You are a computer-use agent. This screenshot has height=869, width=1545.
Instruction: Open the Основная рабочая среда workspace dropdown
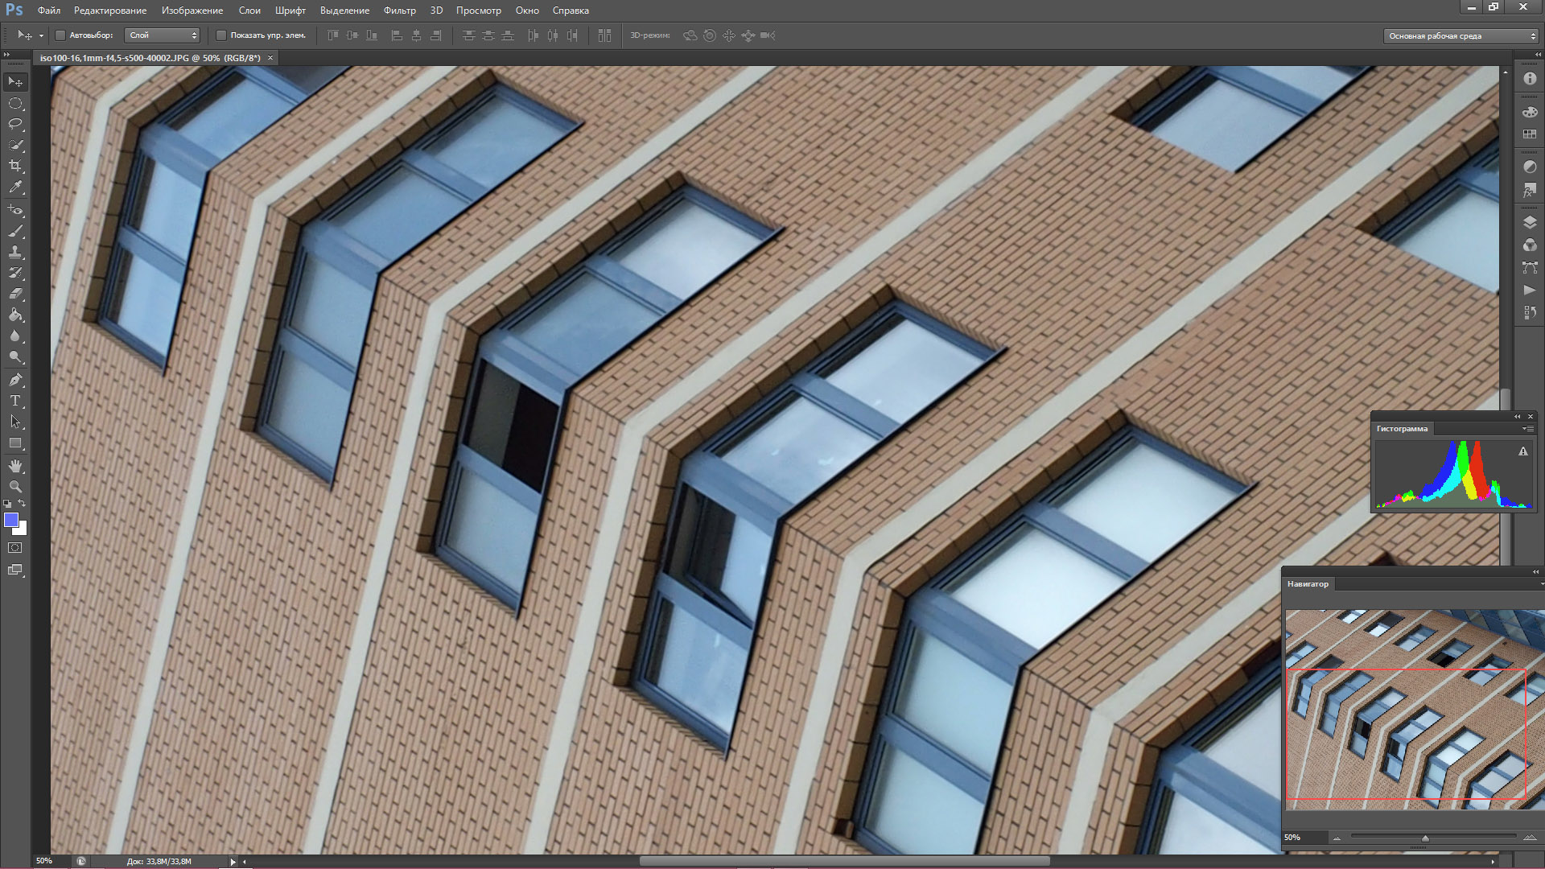pos(1461,36)
